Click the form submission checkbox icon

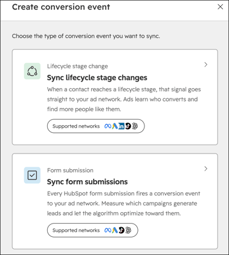point(32,175)
